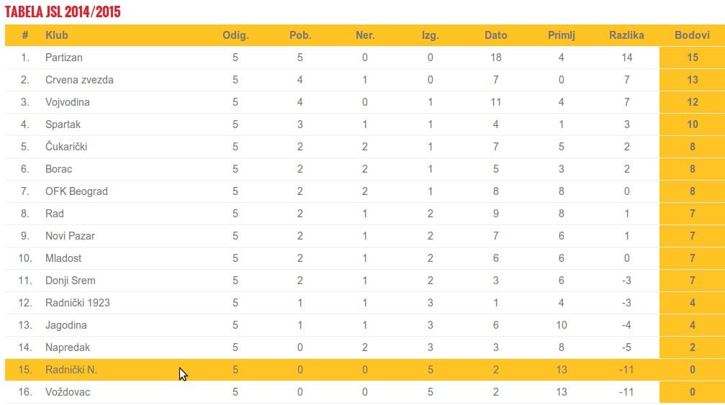Click the Bodovi column header
725x405 pixels.
click(692, 35)
